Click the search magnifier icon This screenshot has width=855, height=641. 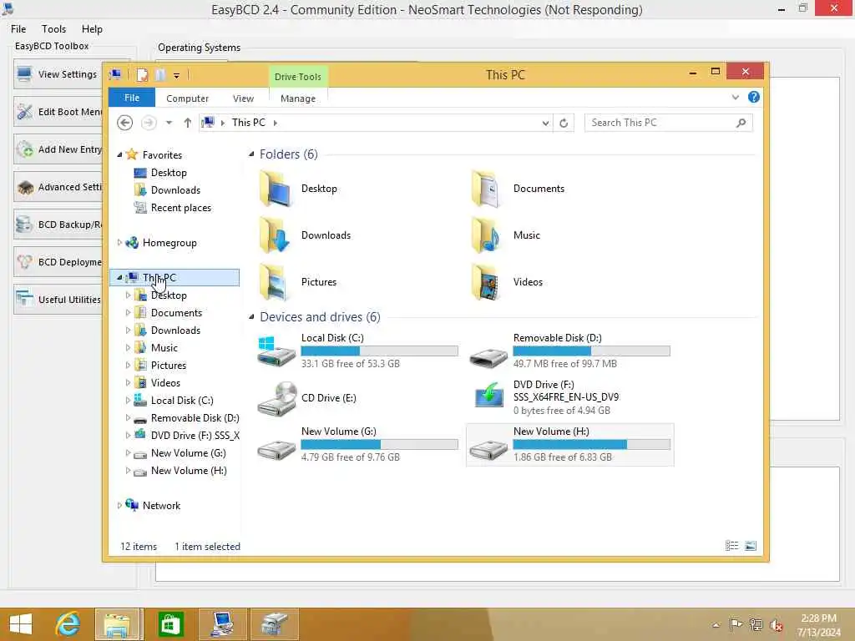[x=741, y=123]
